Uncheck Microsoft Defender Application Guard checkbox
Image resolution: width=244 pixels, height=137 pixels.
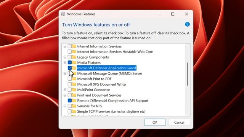(x=70, y=68)
